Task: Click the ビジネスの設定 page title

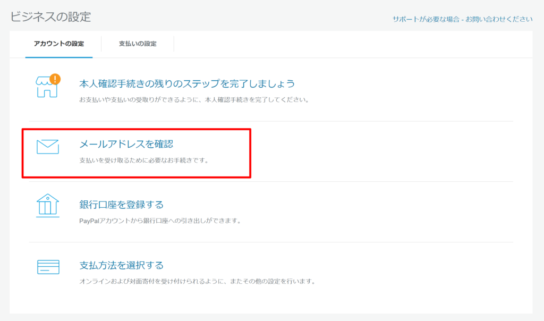Action: coord(50,16)
